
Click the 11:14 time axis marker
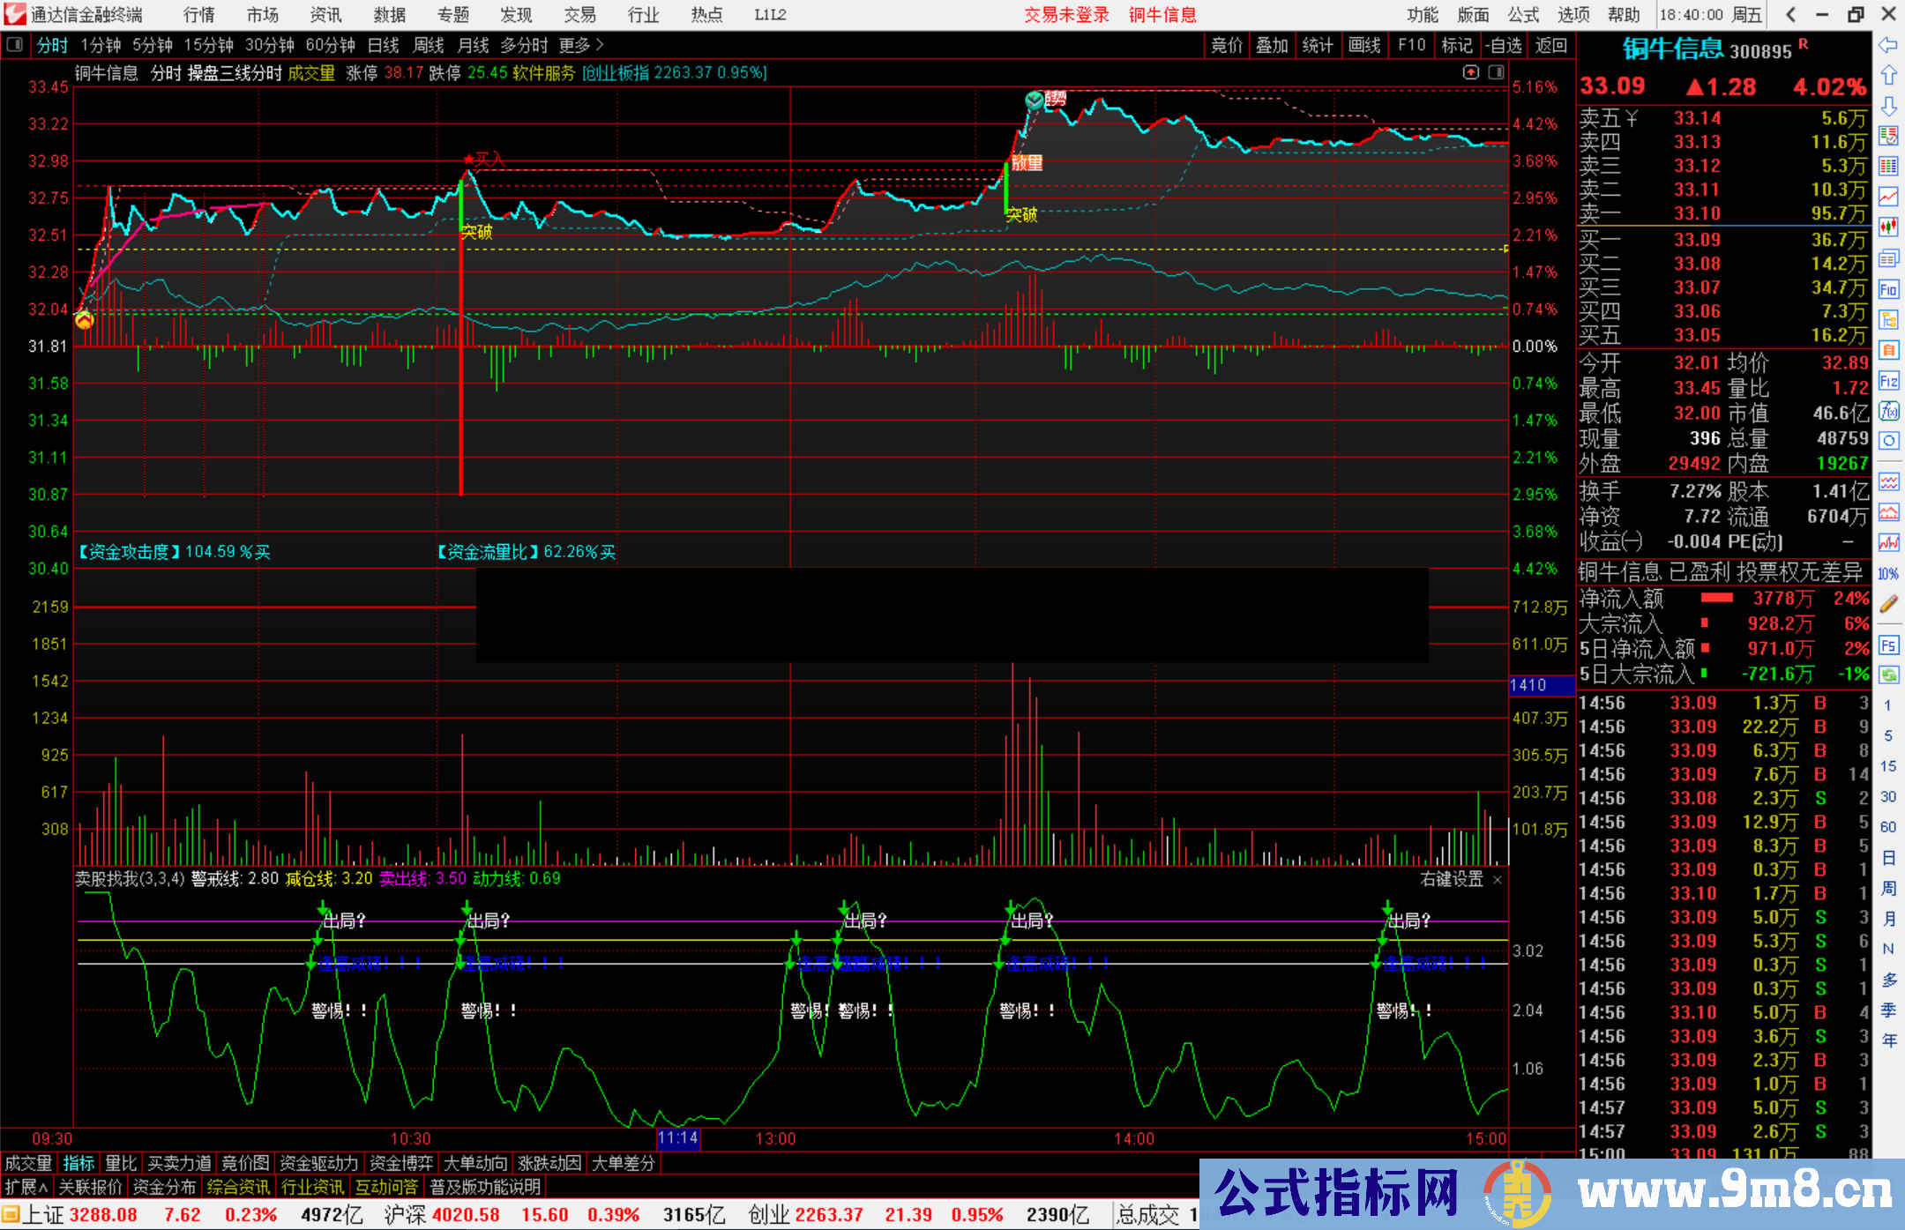[677, 1138]
